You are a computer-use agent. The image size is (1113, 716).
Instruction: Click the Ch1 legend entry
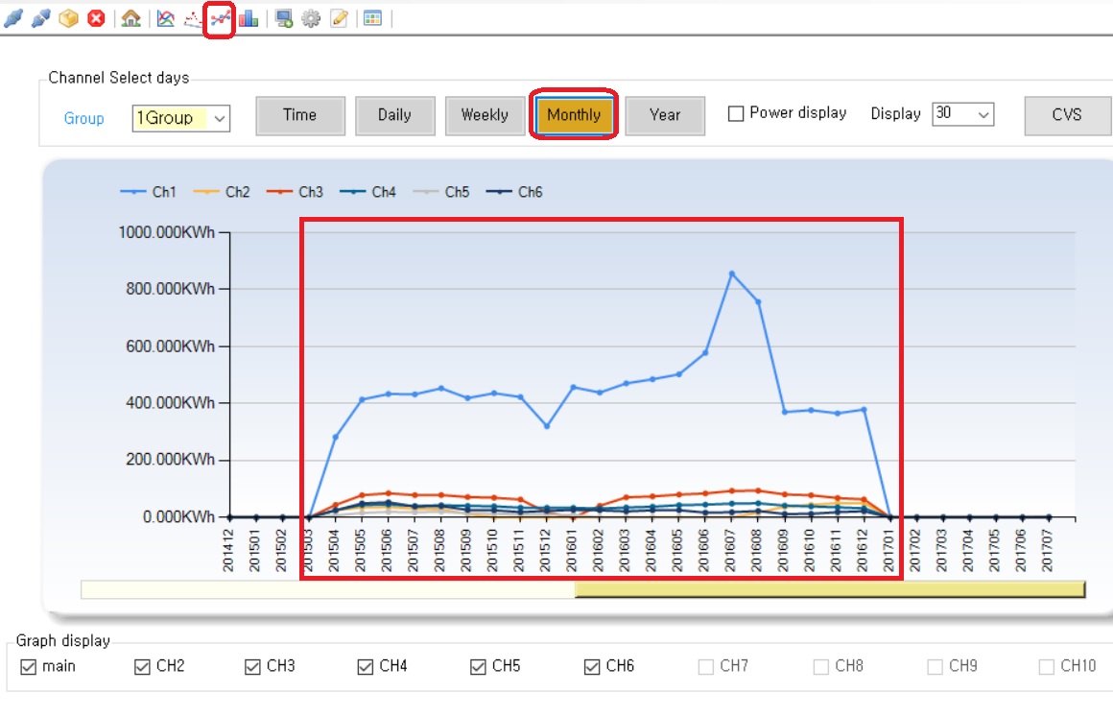[x=149, y=192]
